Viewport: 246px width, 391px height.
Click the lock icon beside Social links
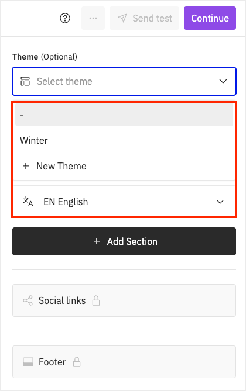[96, 300]
